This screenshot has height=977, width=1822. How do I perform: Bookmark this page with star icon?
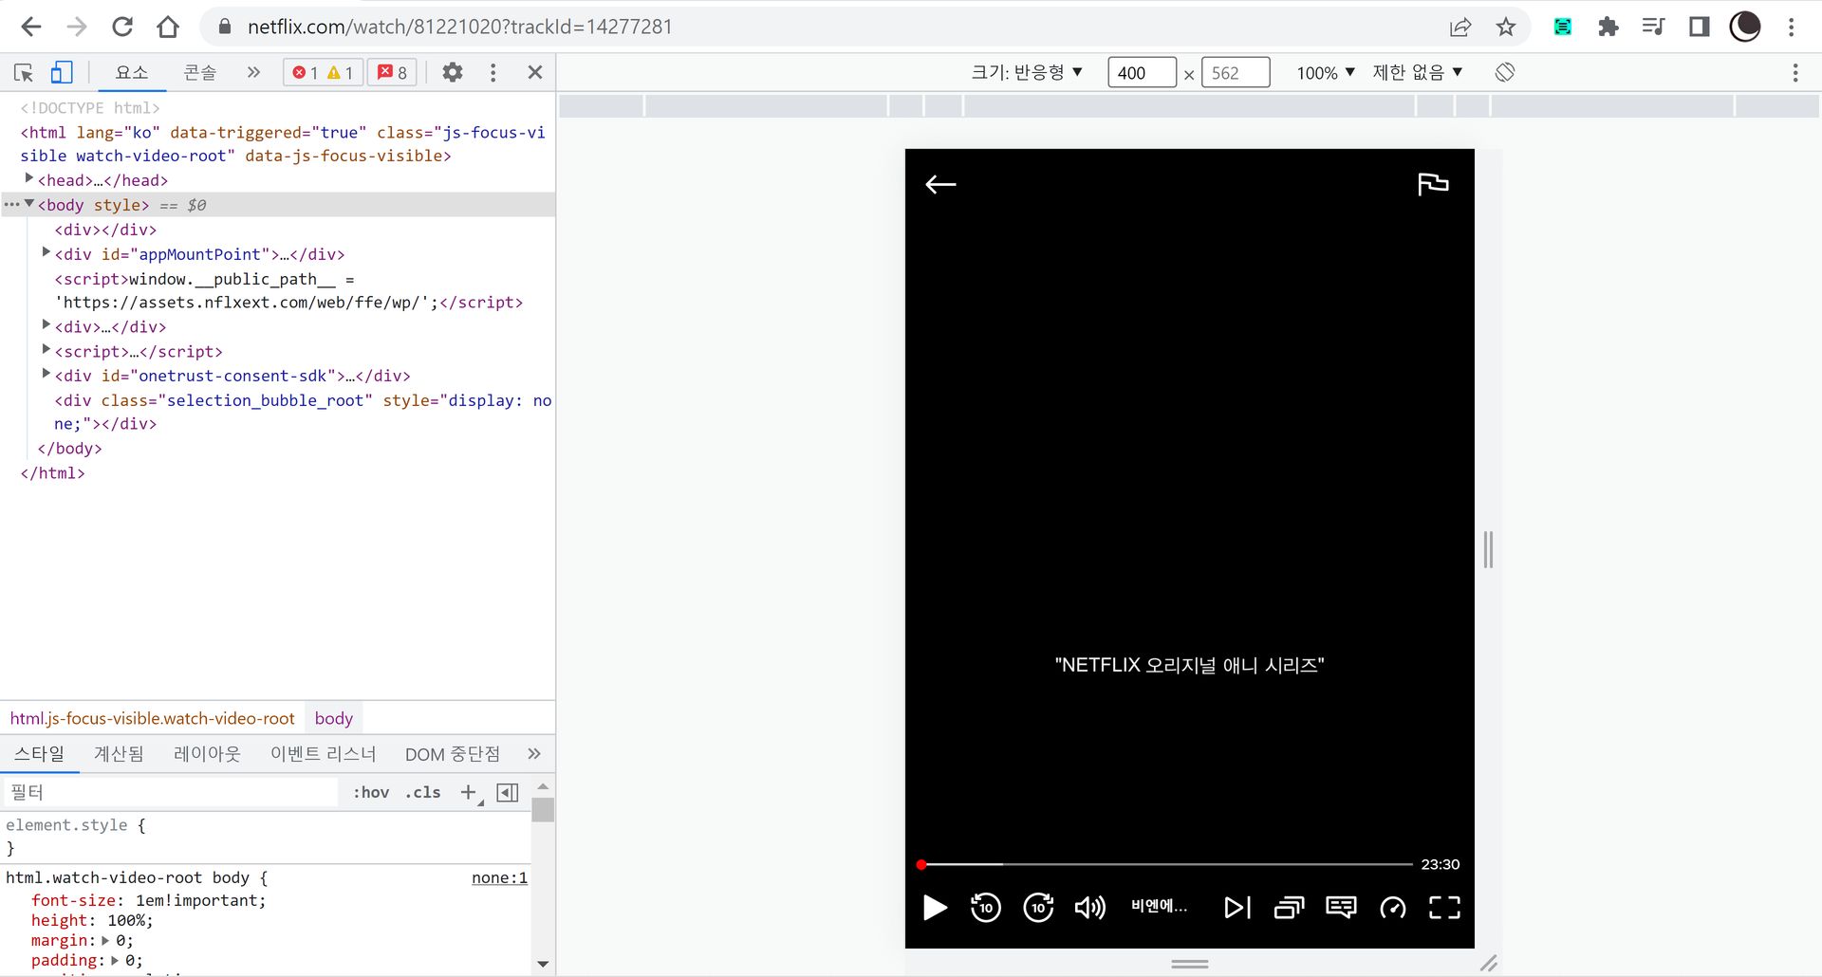coord(1506,27)
